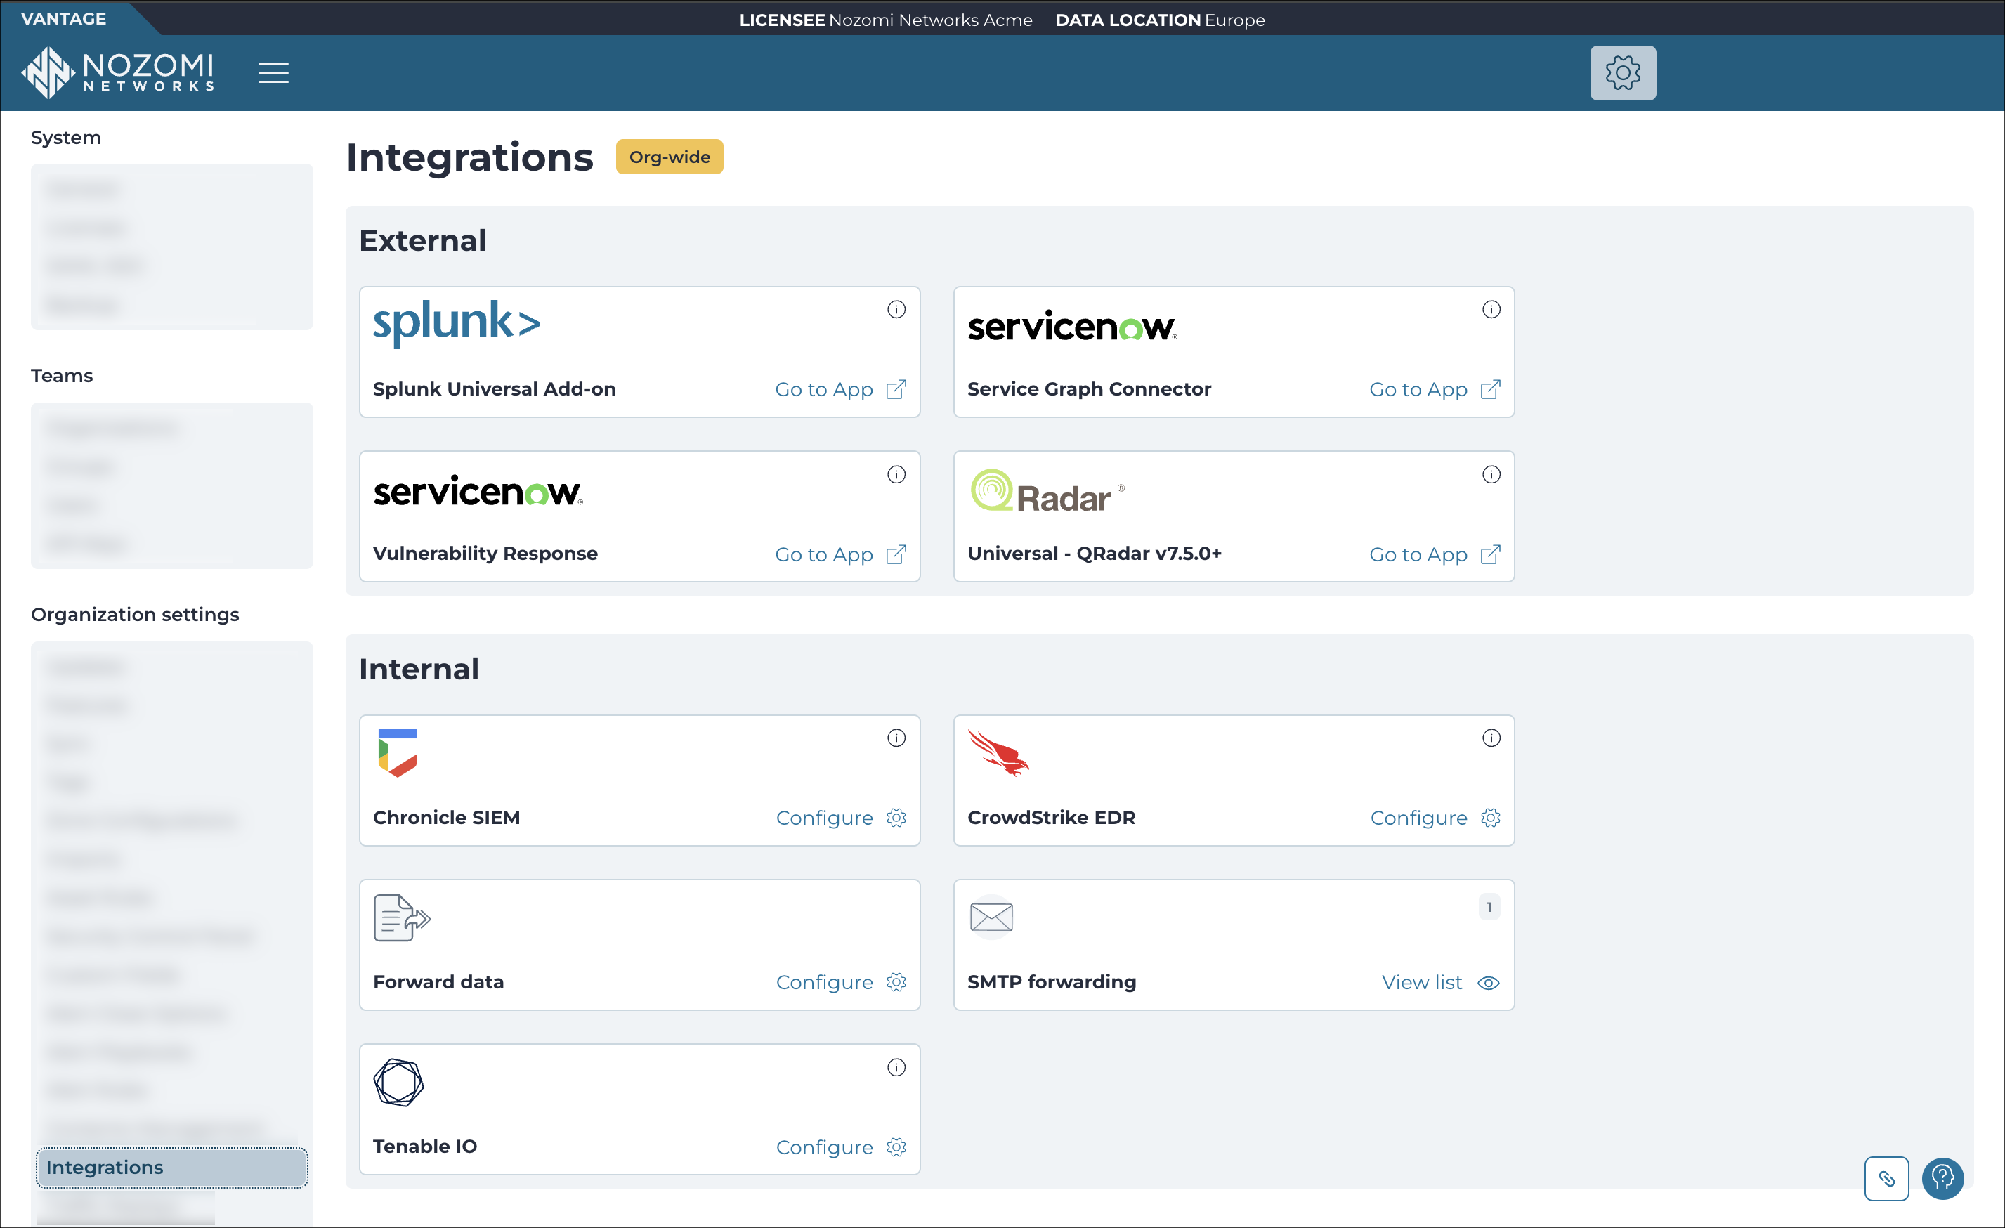Click the Organization settings sidebar heading

click(135, 615)
